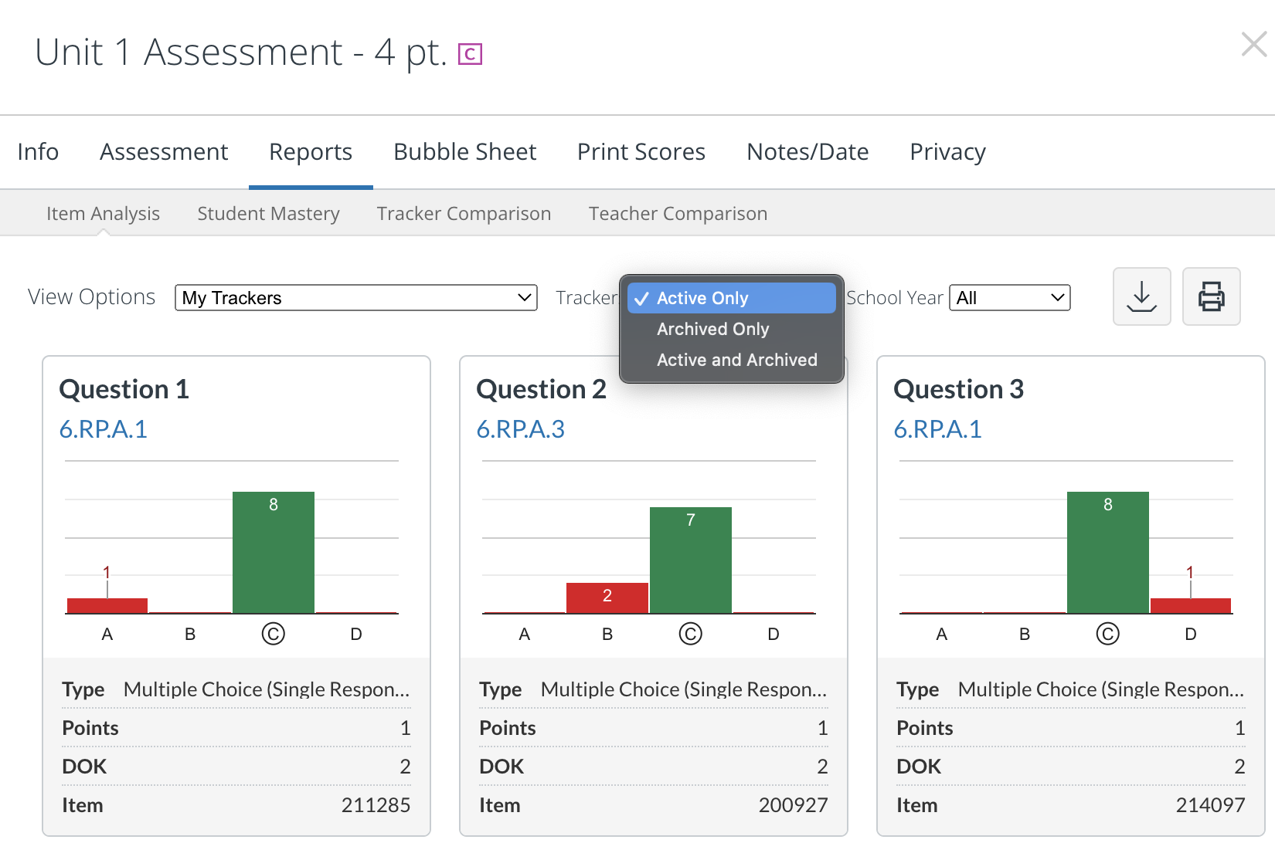The width and height of the screenshot is (1275, 843).
Task: Open the Bubble Sheet tab
Action: (464, 151)
